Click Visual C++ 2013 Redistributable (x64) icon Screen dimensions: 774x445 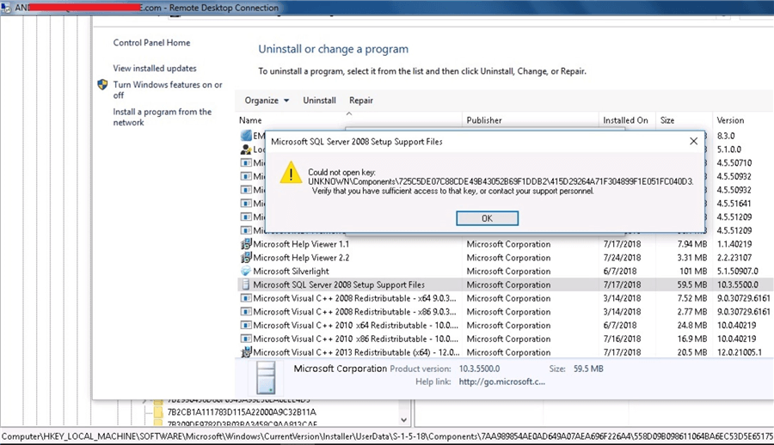click(246, 352)
